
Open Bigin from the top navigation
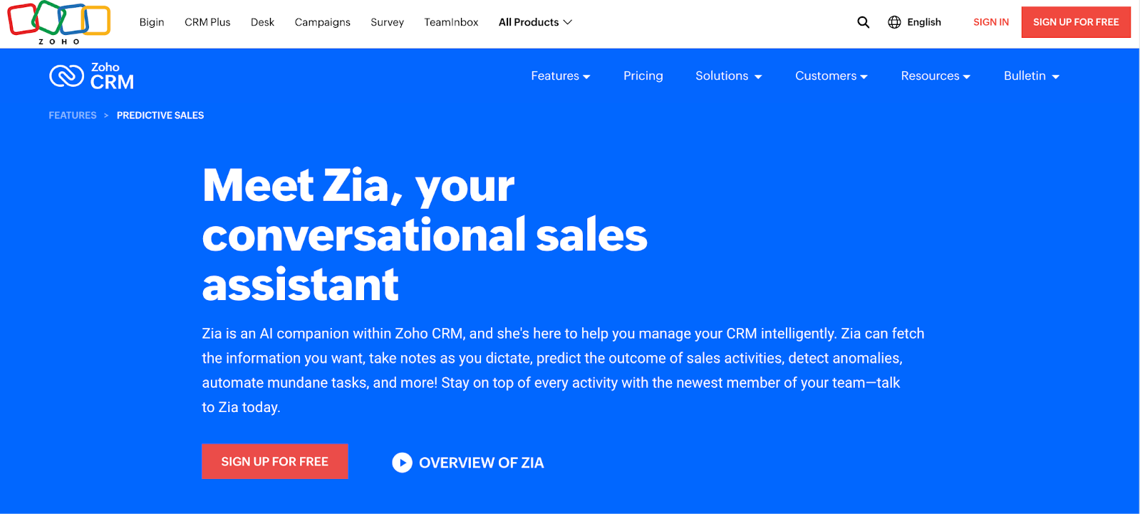tap(152, 22)
